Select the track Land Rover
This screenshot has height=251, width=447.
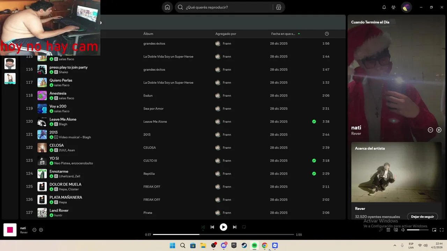pyautogui.click(x=59, y=211)
